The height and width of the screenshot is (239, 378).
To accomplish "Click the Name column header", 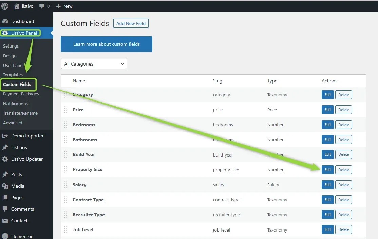I will [79, 81].
